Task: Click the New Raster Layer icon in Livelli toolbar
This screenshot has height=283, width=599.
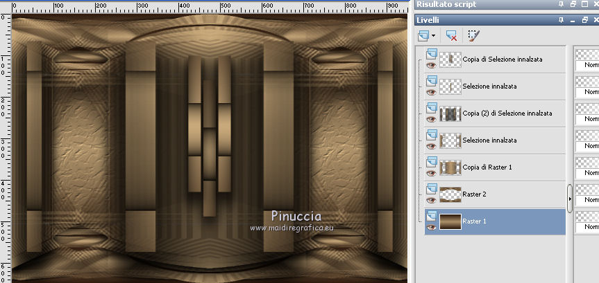Action: (x=424, y=36)
